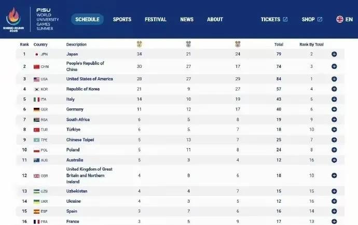This screenshot has width=358, height=225.
Task: Expand the Chinese Taipei row details
Action: [334, 139]
